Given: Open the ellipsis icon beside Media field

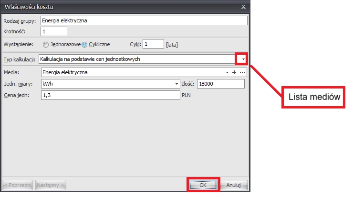Looking at the screenshot, I should [x=242, y=72].
